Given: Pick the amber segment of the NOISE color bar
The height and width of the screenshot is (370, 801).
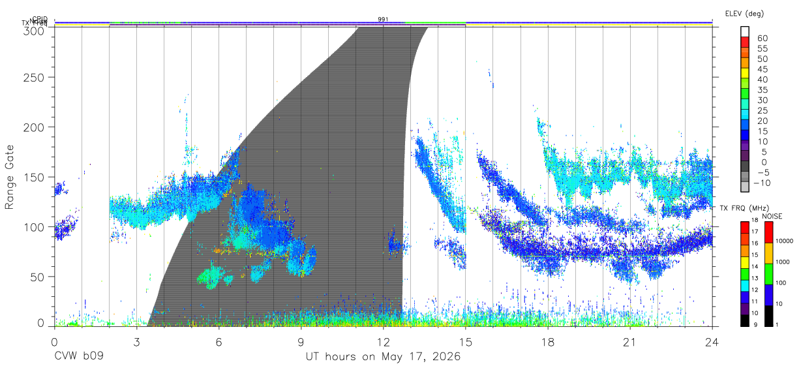Looking at the screenshot, I should click(769, 253).
